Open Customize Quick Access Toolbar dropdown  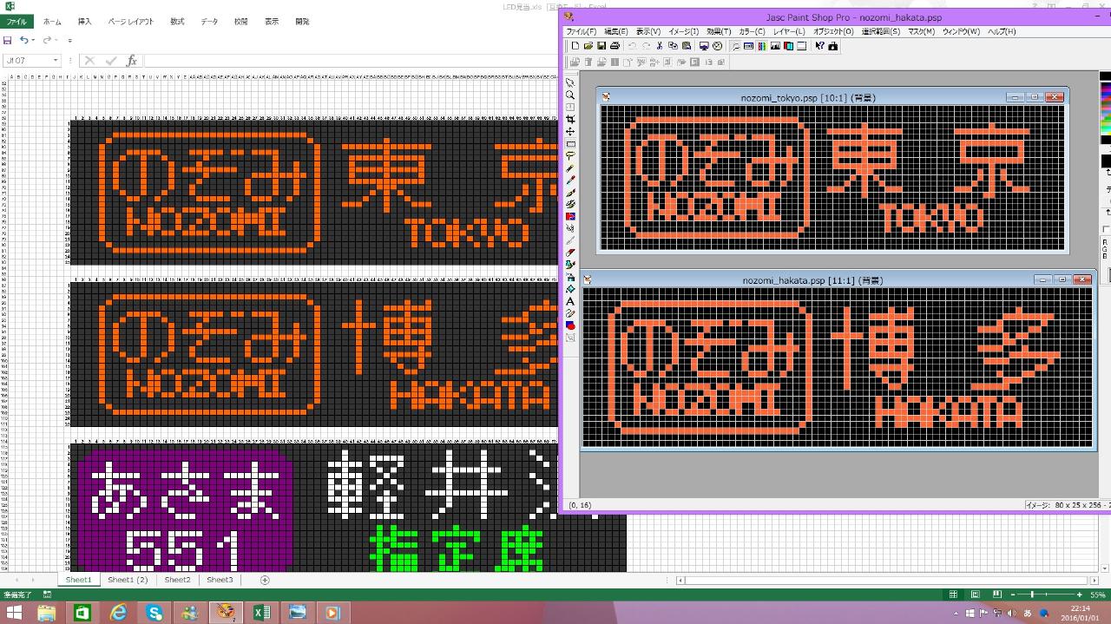(x=69, y=40)
